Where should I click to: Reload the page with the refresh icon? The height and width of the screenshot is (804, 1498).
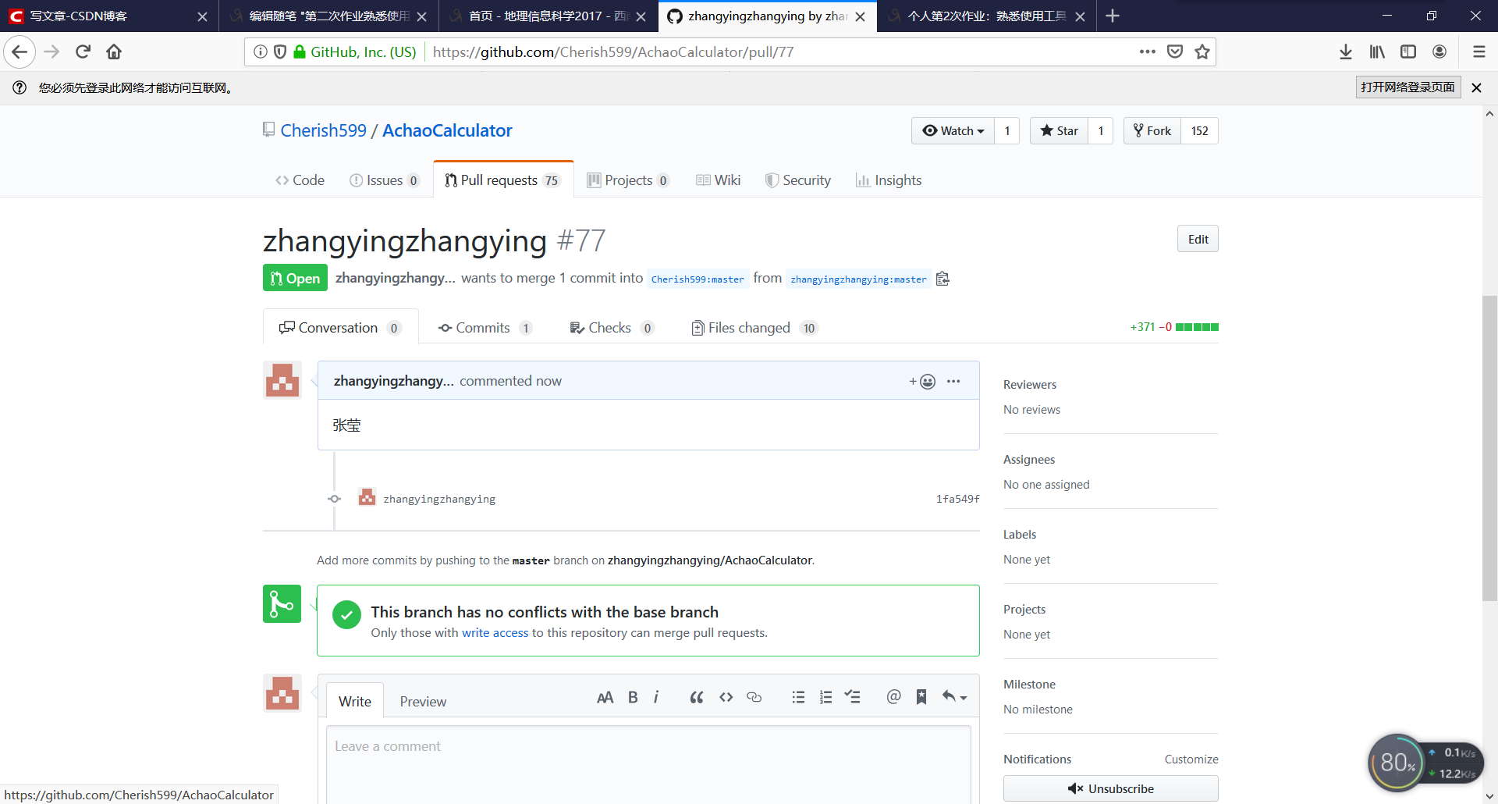pos(83,52)
